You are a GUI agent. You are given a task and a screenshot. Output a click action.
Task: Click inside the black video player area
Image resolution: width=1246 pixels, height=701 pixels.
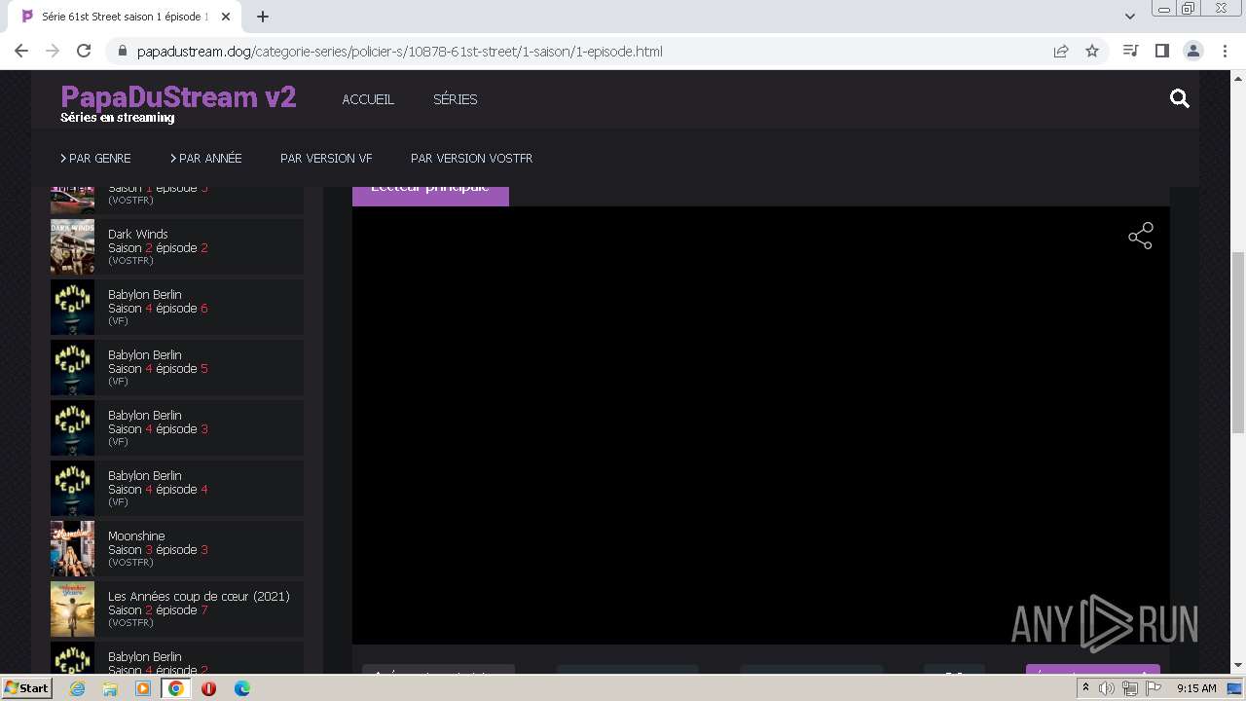[x=760, y=424]
